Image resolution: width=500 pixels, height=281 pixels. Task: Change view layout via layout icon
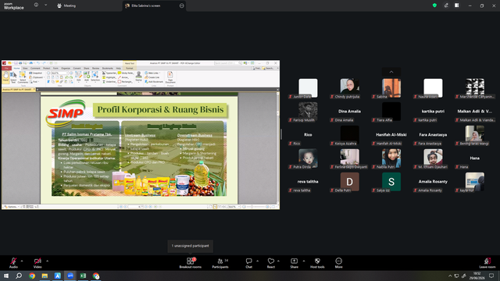456,5
